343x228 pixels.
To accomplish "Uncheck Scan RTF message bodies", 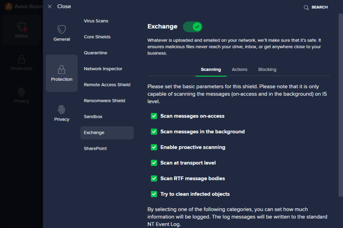I will click(154, 178).
